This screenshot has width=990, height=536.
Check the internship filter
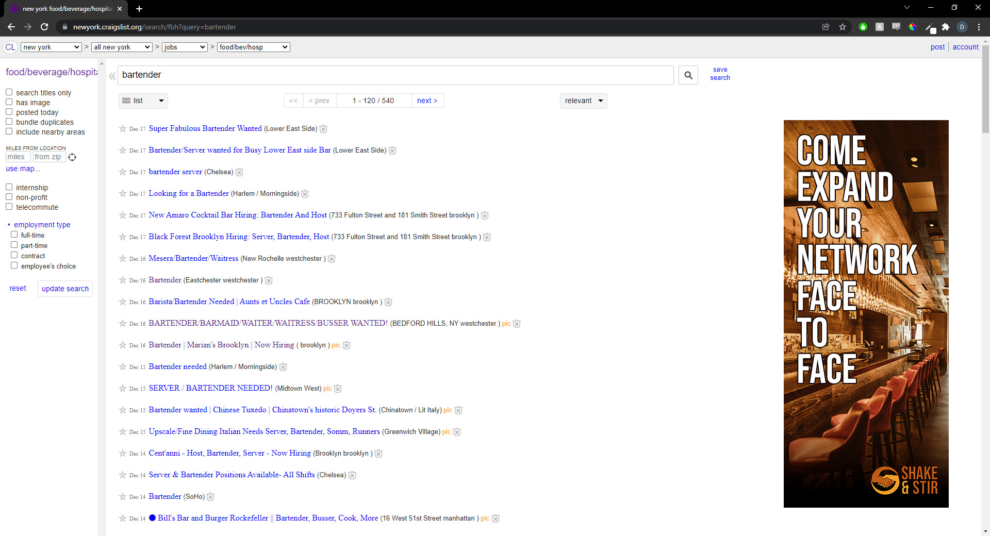point(9,187)
